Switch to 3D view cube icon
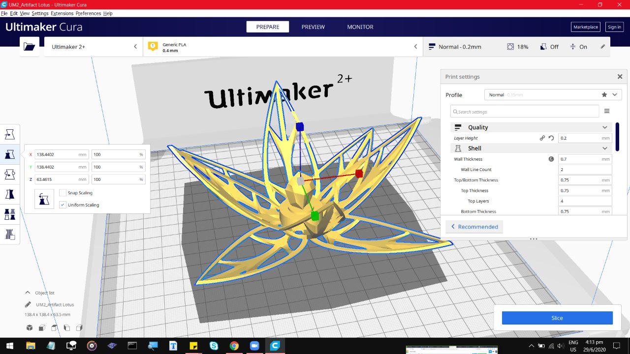This screenshot has height=354, width=630. tap(30, 328)
